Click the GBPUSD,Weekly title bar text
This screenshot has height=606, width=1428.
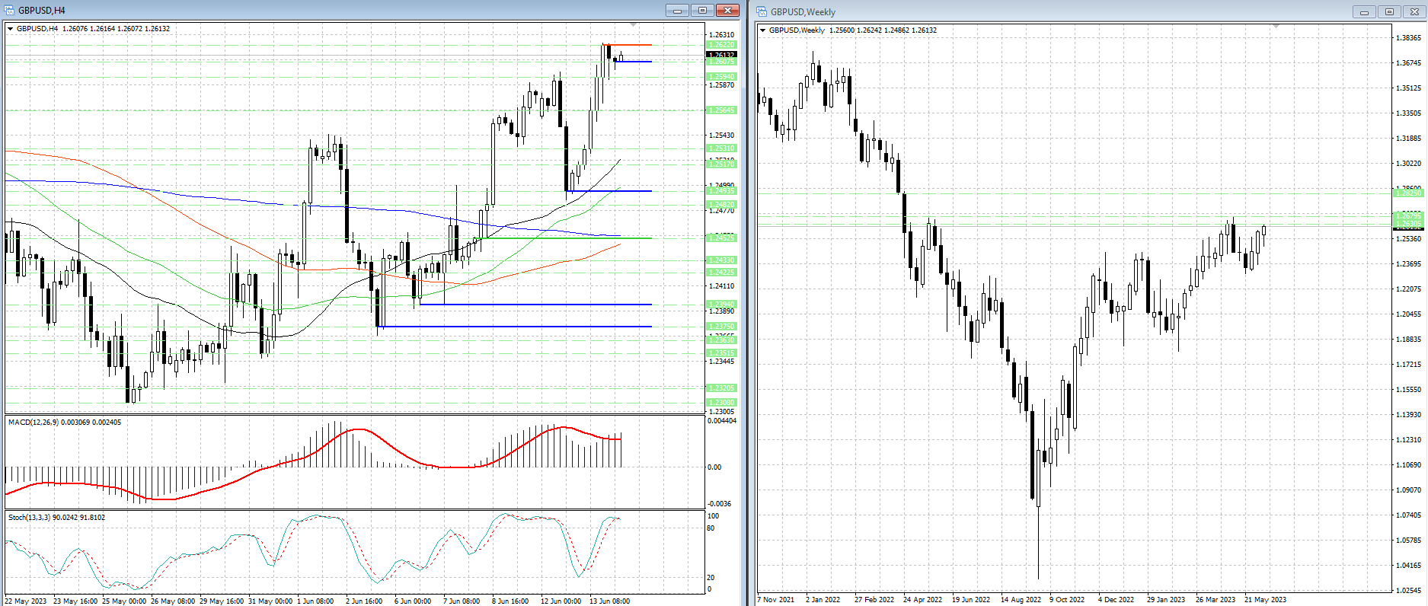point(803,11)
